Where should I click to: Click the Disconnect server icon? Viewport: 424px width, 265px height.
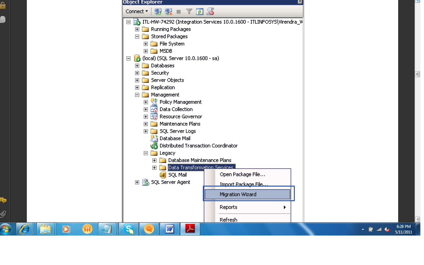coord(168,11)
